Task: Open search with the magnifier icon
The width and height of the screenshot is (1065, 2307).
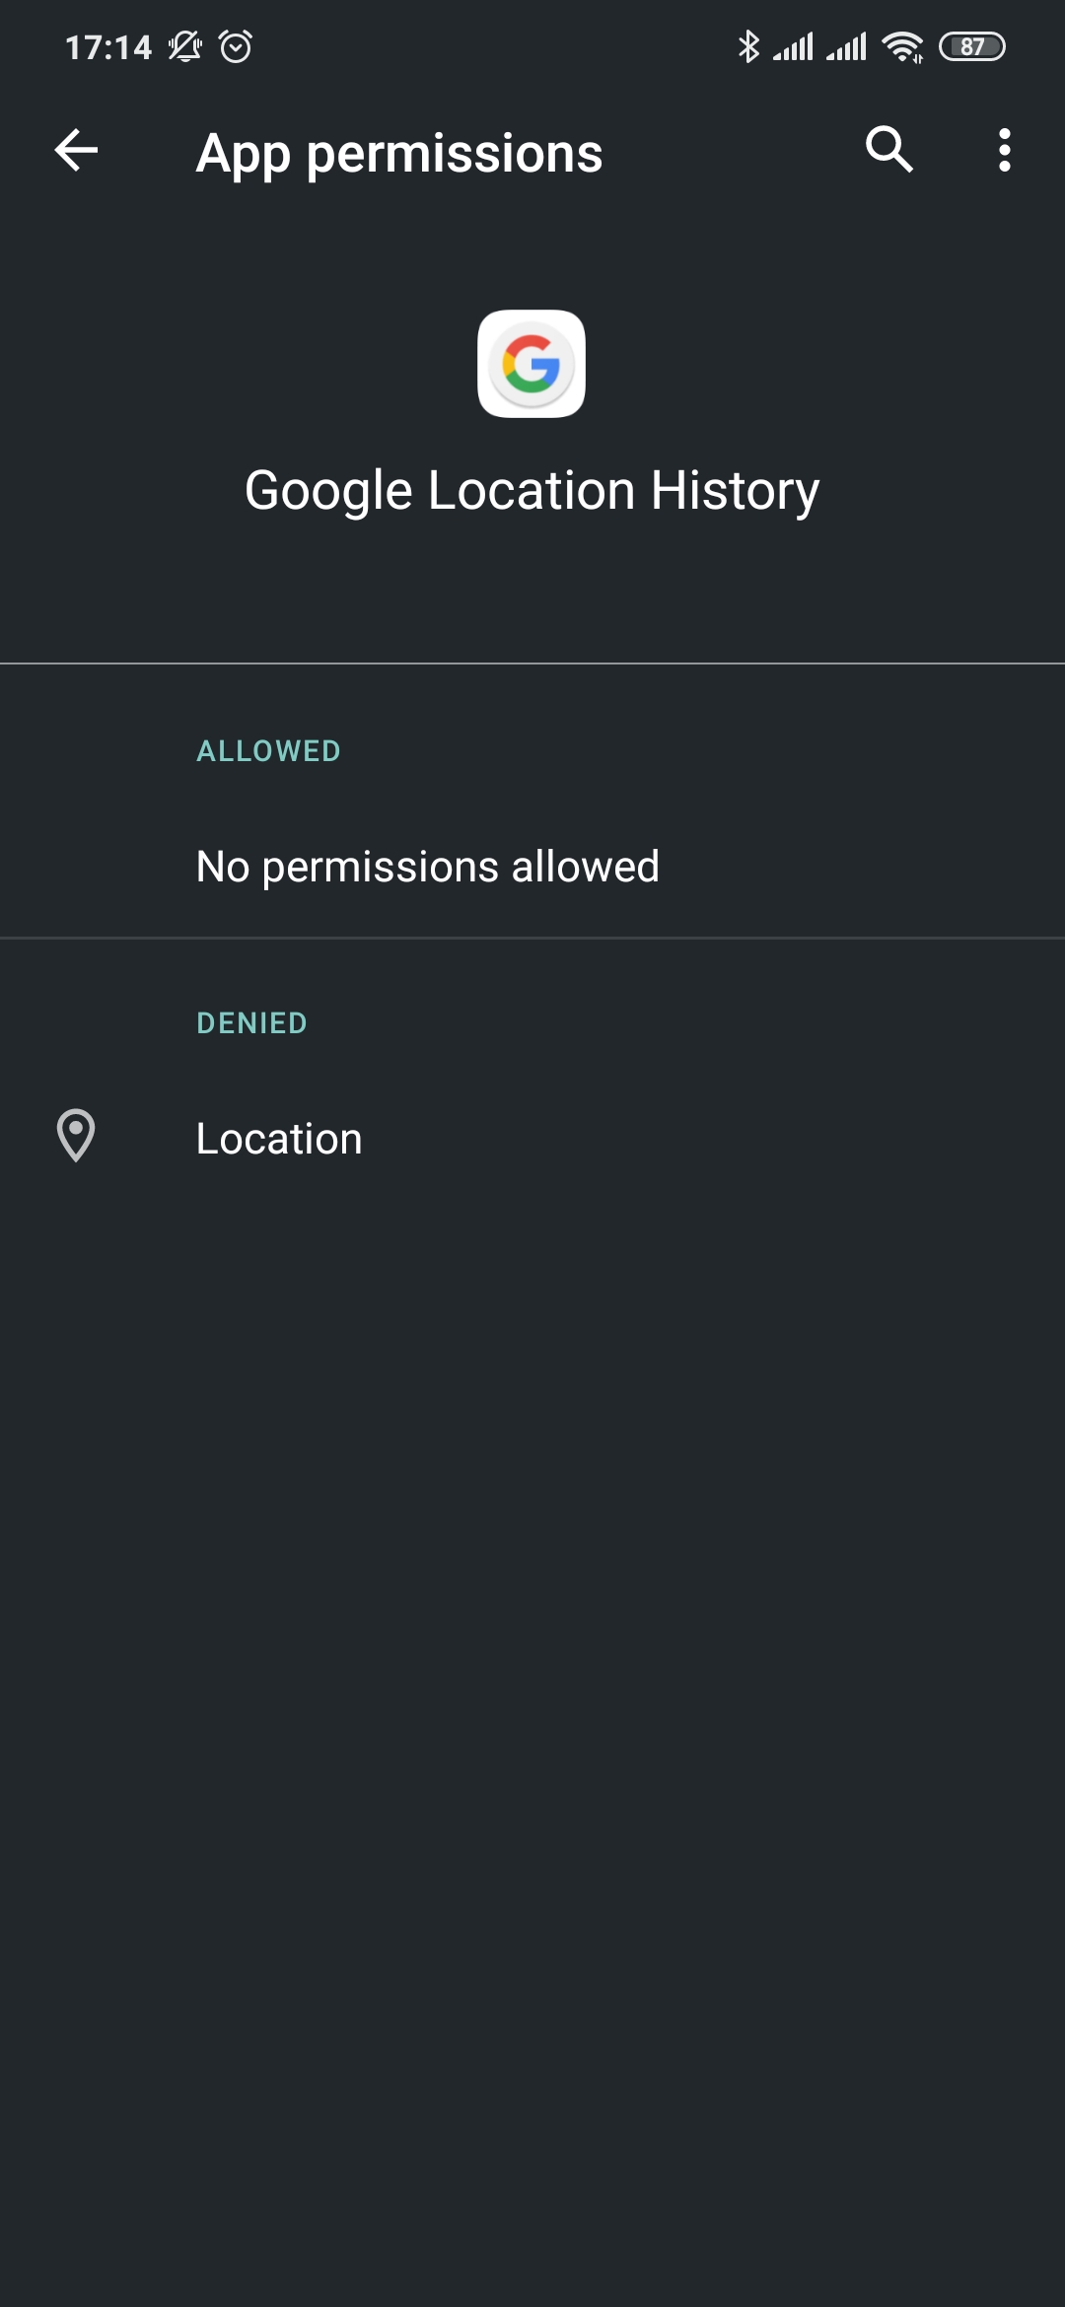Action: pyautogui.click(x=888, y=151)
